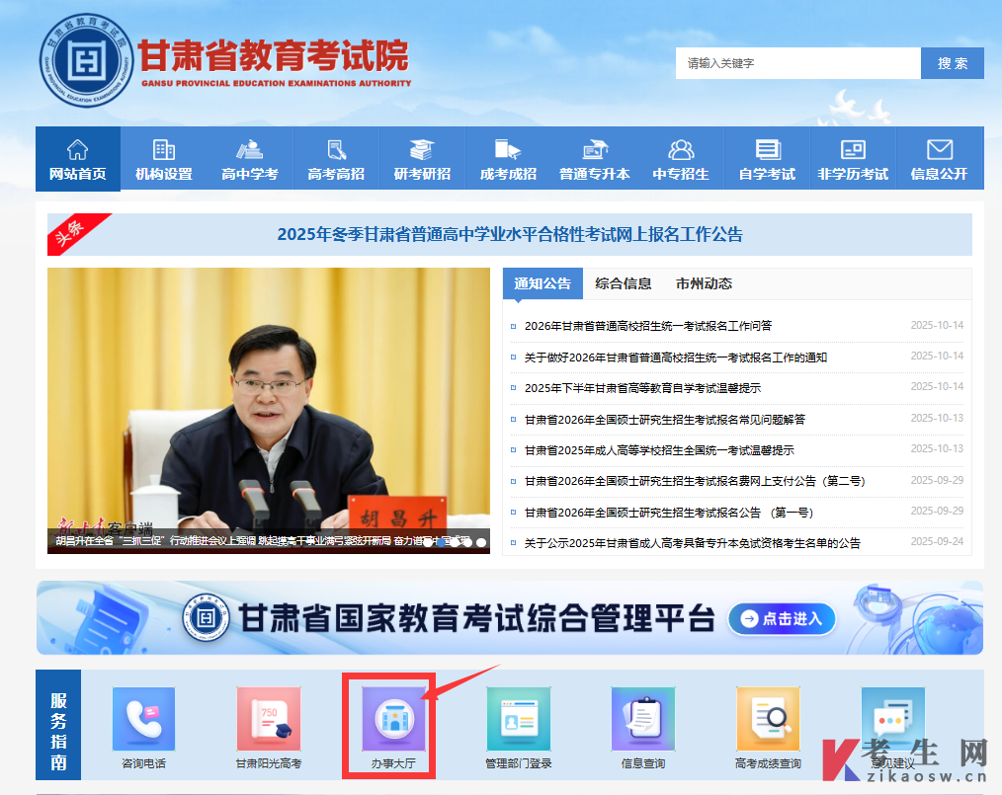Select 自学考试 in navigation bar
Screen dimensions: 1002x795
point(767,159)
